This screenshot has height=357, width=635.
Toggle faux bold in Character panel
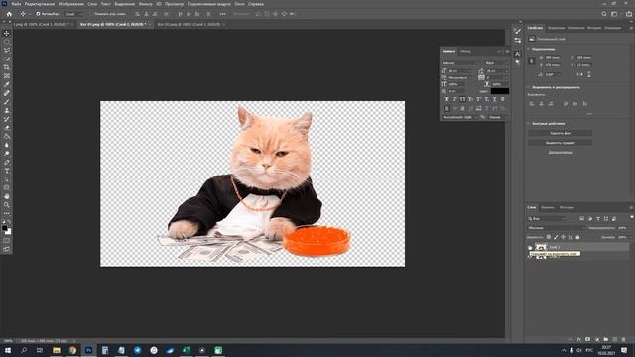(447, 99)
